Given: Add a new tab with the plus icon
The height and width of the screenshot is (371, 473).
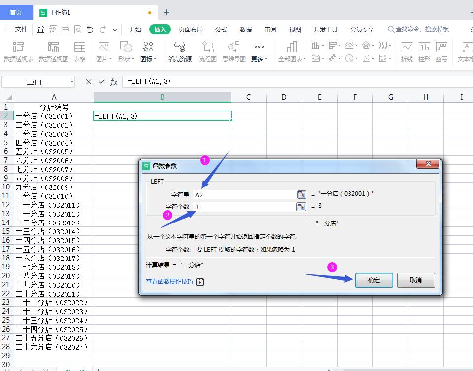Looking at the screenshot, I should click(x=166, y=12).
